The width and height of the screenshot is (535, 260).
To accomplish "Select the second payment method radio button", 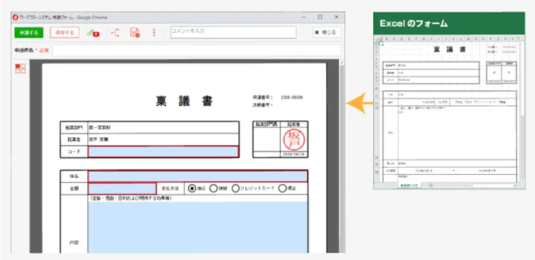I will (214, 188).
